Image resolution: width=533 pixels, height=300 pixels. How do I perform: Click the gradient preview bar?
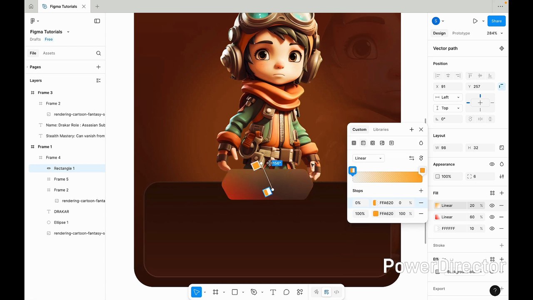tap(387, 178)
